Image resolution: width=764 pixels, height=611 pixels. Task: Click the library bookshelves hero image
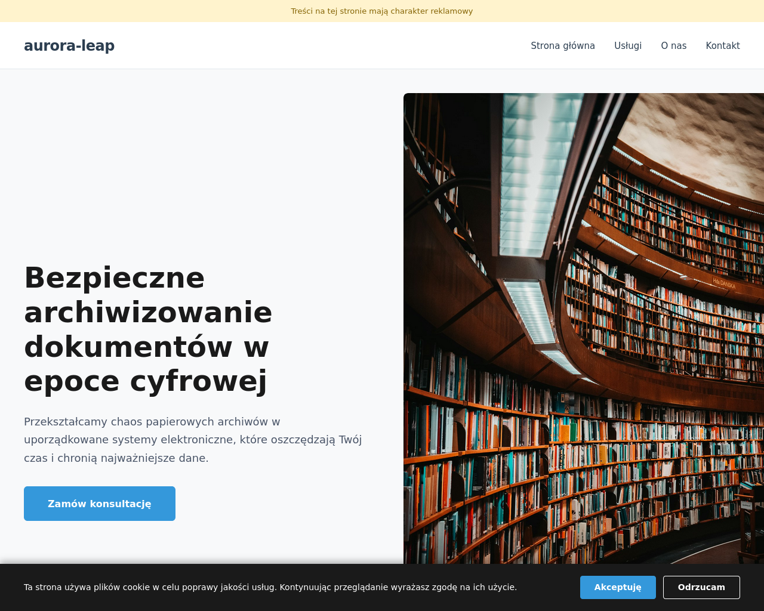tap(584, 328)
